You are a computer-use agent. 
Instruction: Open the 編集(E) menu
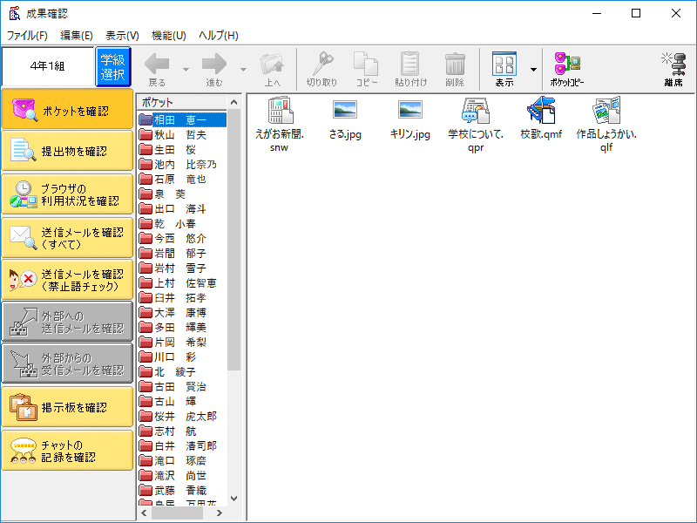(x=77, y=36)
